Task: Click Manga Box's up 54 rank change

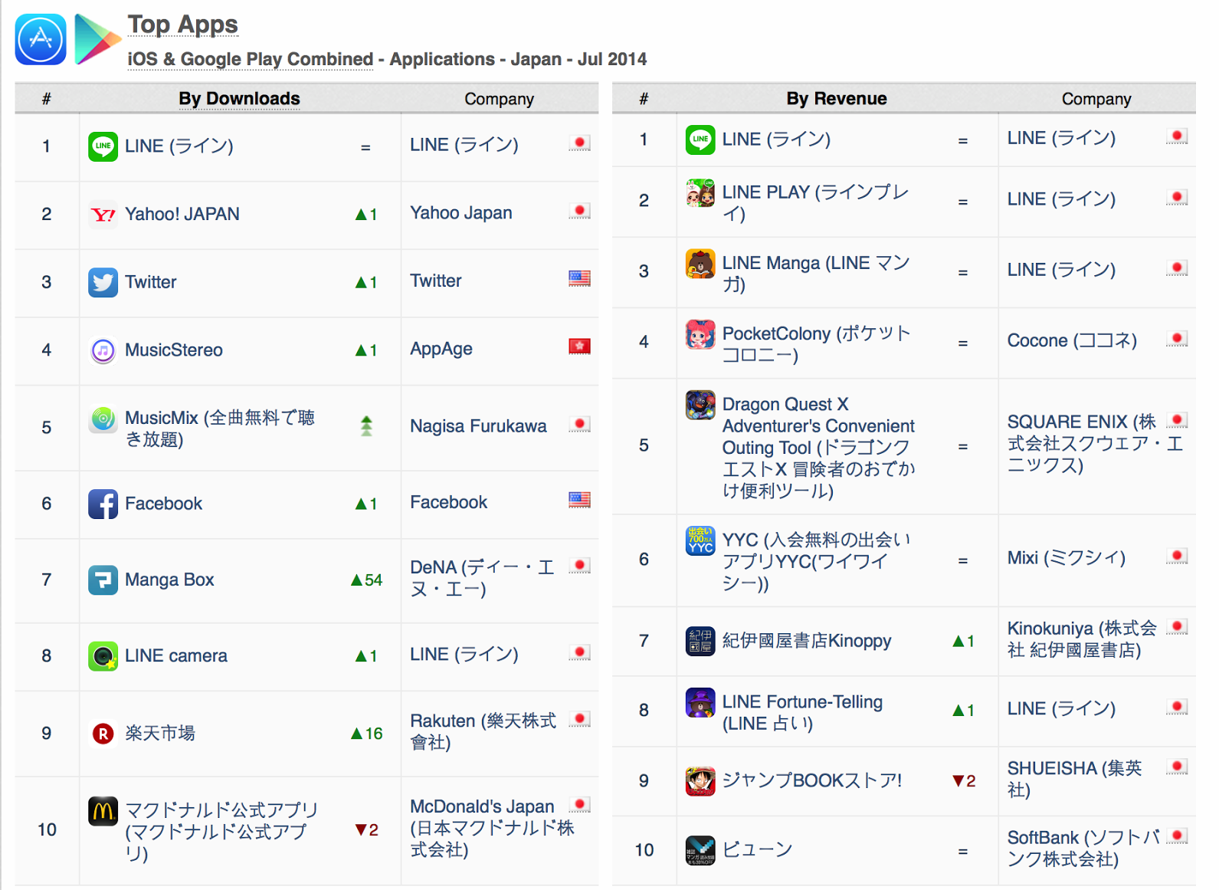Action: 366,580
